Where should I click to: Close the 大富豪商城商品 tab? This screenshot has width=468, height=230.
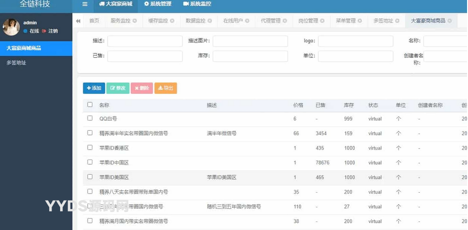pos(450,21)
